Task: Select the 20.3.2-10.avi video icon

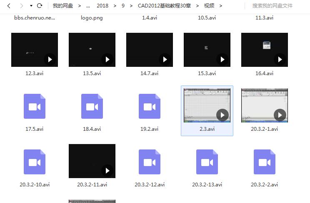Action: 35,162
